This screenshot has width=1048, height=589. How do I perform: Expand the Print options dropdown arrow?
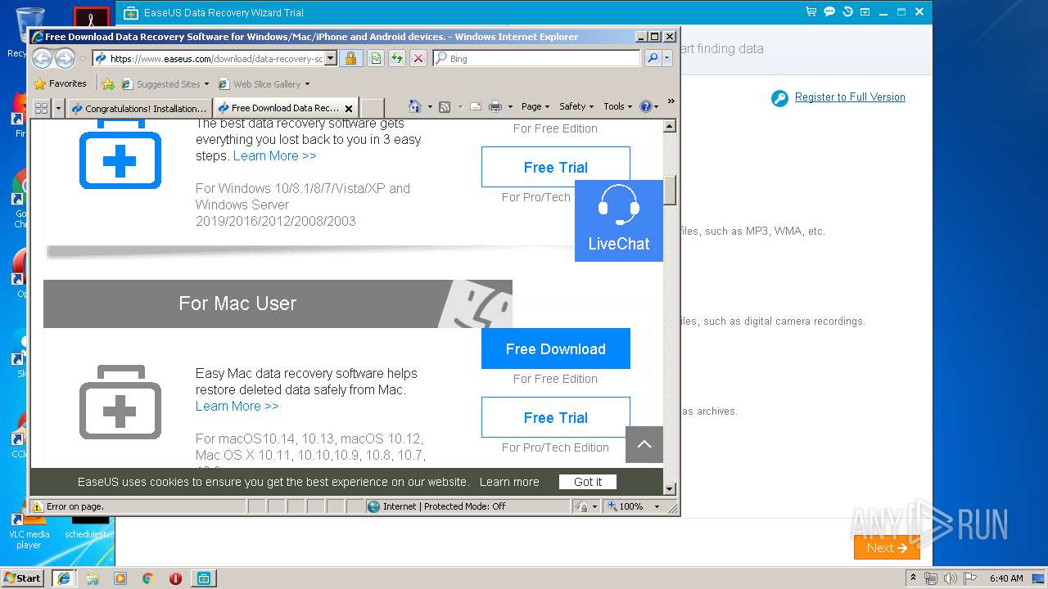tap(510, 106)
